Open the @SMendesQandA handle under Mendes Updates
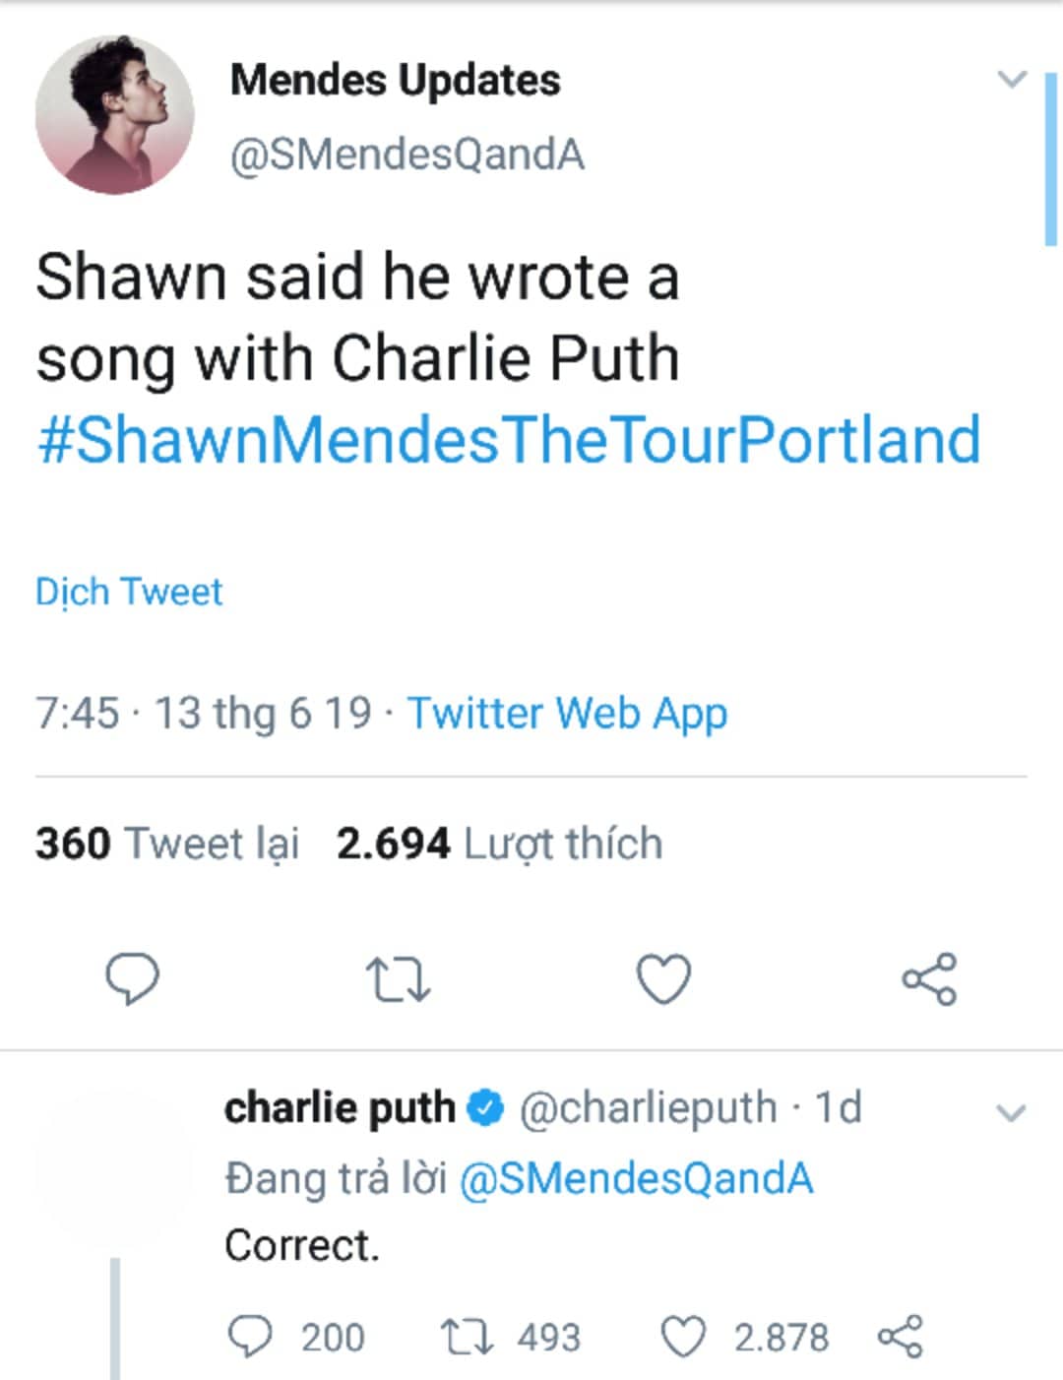This screenshot has height=1380, width=1063. click(x=407, y=155)
